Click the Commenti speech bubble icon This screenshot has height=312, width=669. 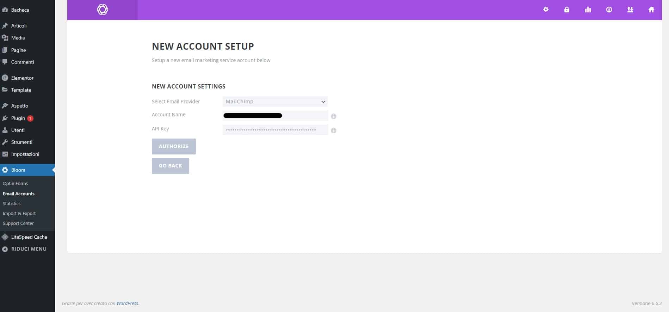point(5,62)
